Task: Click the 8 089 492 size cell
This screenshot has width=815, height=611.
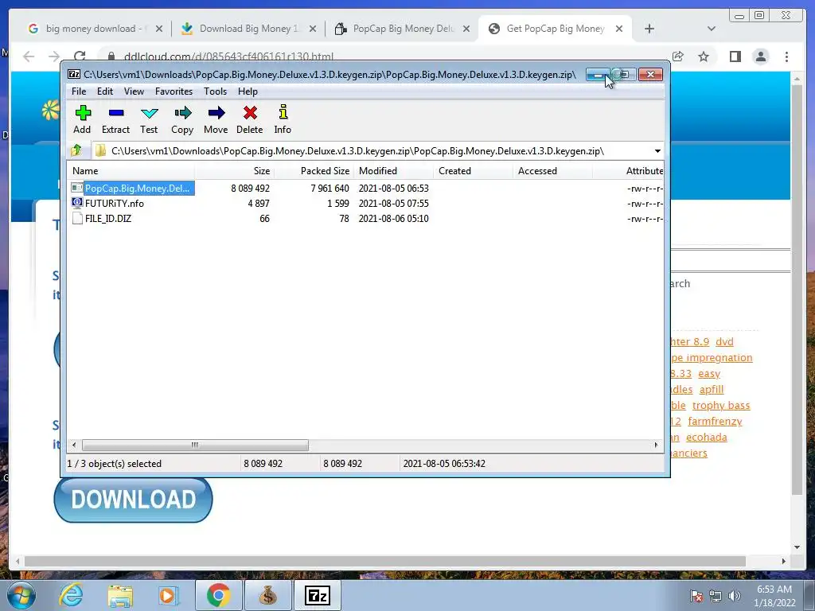Action: (x=251, y=188)
